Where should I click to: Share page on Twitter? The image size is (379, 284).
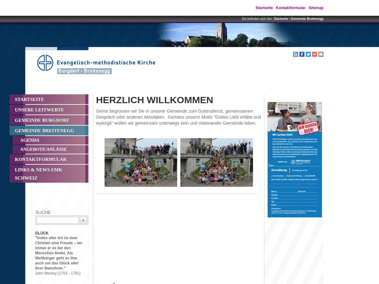coord(308,54)
